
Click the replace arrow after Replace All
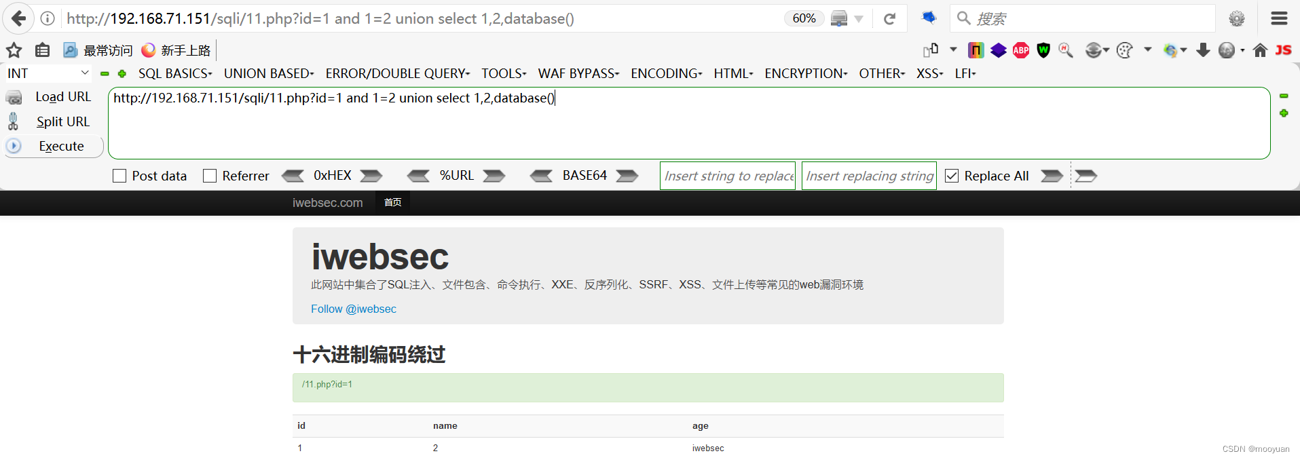point(1052,176)
